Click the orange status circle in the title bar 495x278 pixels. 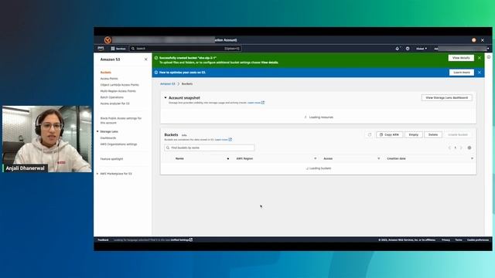tap(474, 40)
